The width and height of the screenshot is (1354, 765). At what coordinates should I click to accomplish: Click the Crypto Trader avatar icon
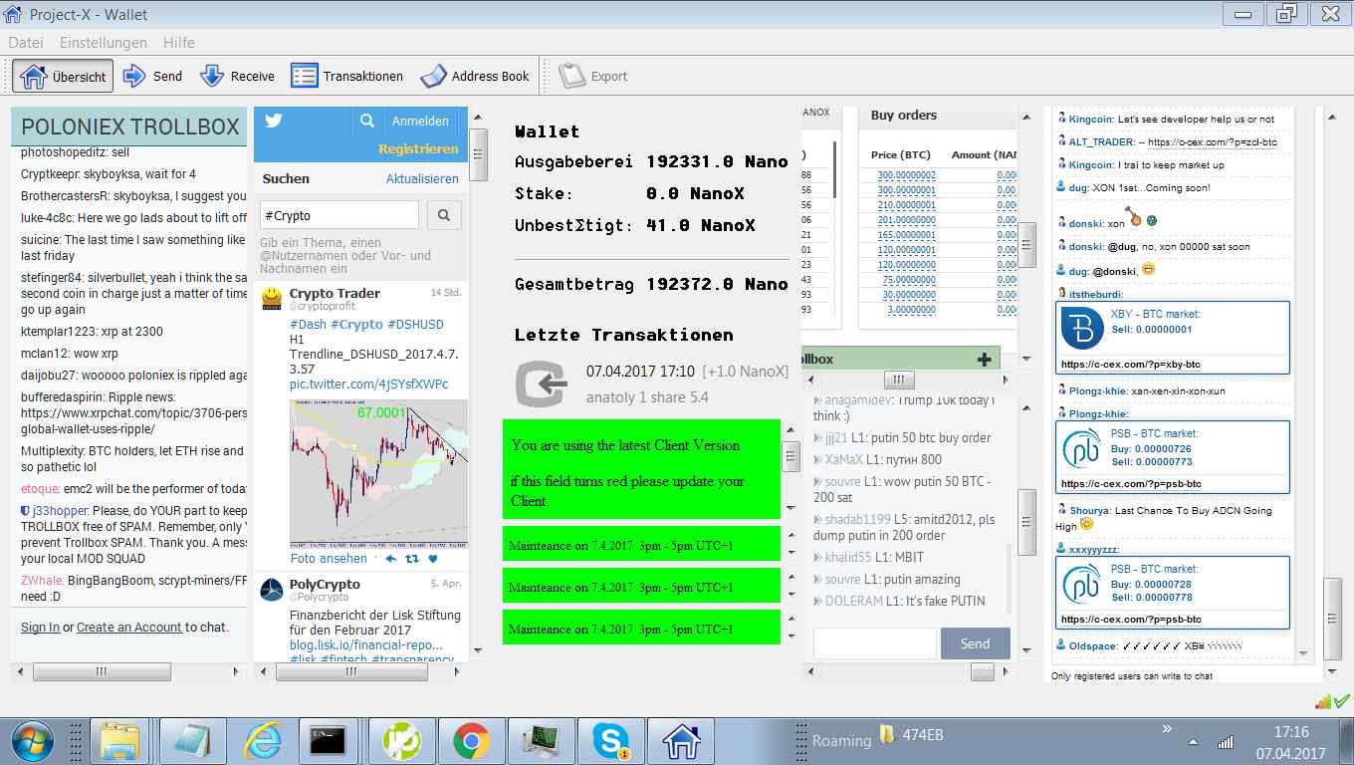coord(271,300)
